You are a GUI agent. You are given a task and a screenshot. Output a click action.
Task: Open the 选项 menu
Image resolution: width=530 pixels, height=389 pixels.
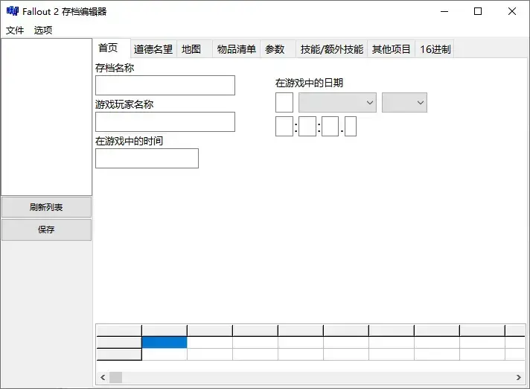click(43, 31)
